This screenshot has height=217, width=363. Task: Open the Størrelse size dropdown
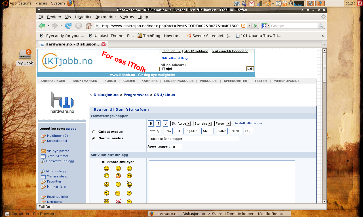tap(202, 123)
